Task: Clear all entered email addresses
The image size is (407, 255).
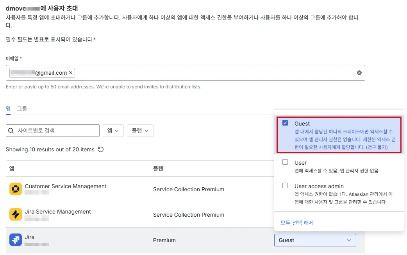Action: (x=359, y=73)
